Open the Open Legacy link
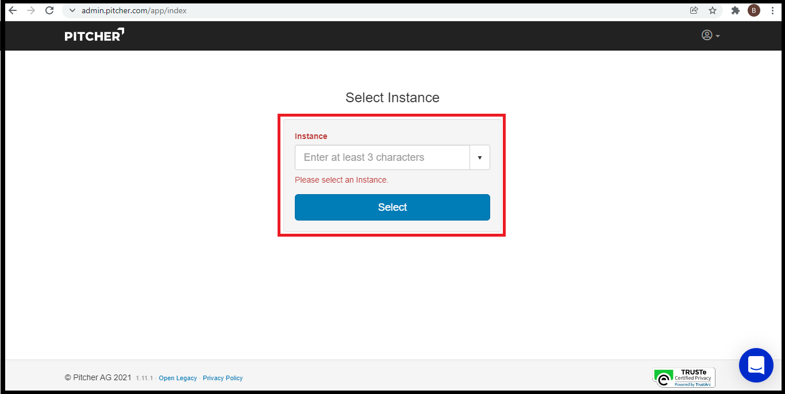Viewport: 785px width, 394px height. (178, 378)
